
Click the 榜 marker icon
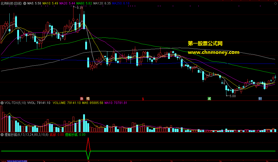[88, 98]
